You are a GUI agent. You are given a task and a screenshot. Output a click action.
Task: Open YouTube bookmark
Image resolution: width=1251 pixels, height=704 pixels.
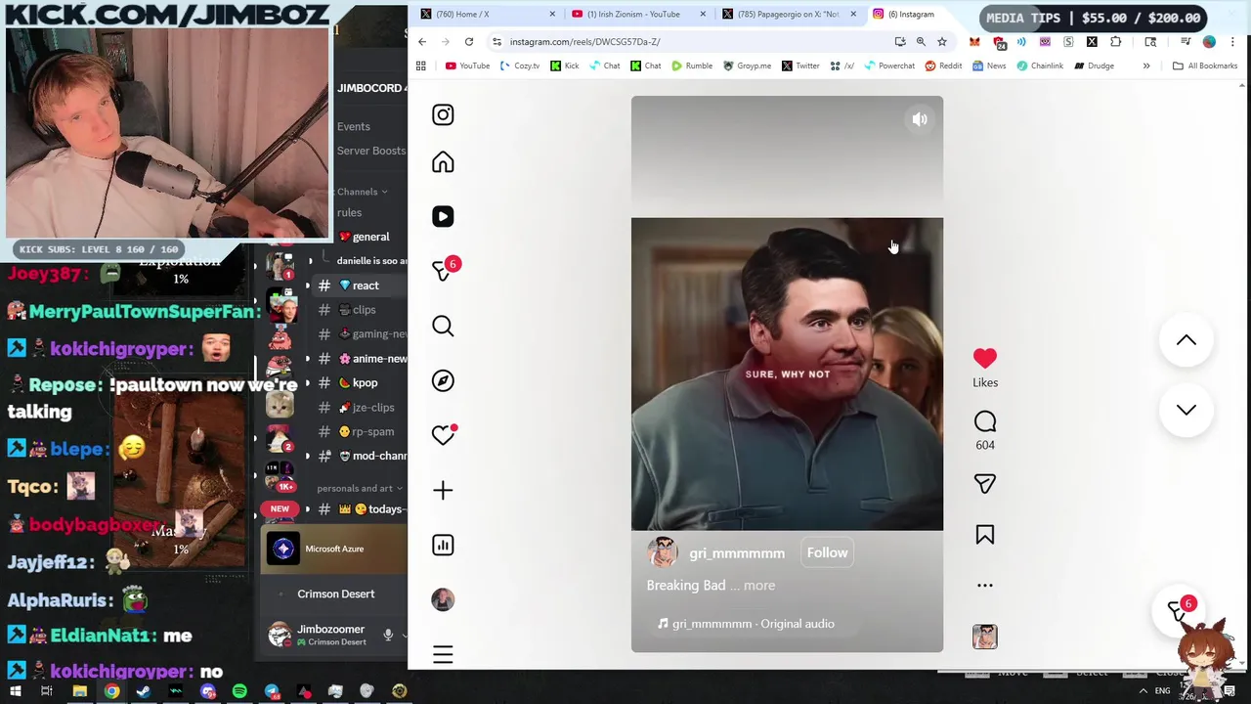467,66
